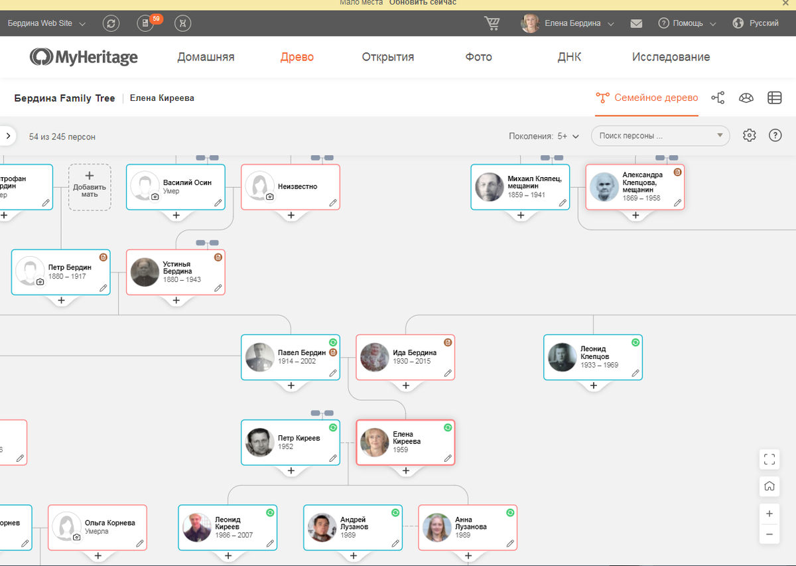Open Елена Бердина account menu

(568, 23)
